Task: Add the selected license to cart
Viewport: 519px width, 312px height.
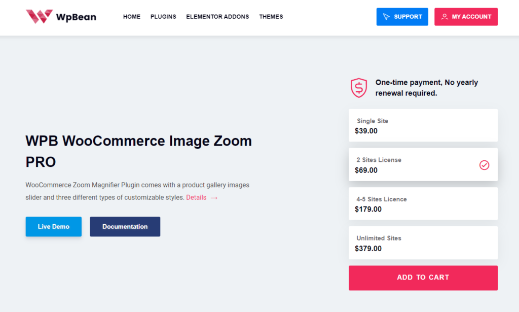Action: [423, 278]
